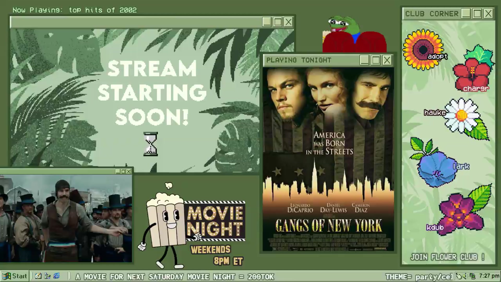Click the JOIN FLOWER CLUB text
The height and width of the screenshot is (282, 501).
pyautogui.click(x=448, y=257)
